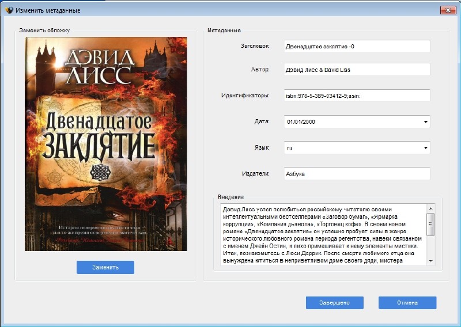The image size is (461, 327).
Task: Click the Изменить метаданные title bar text
Action: coord(48,10)
